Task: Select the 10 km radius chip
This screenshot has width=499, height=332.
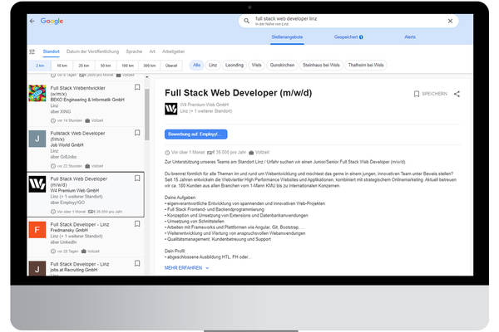Action: pos(62,65)
